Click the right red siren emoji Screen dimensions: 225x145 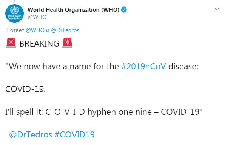pos(68,43)
